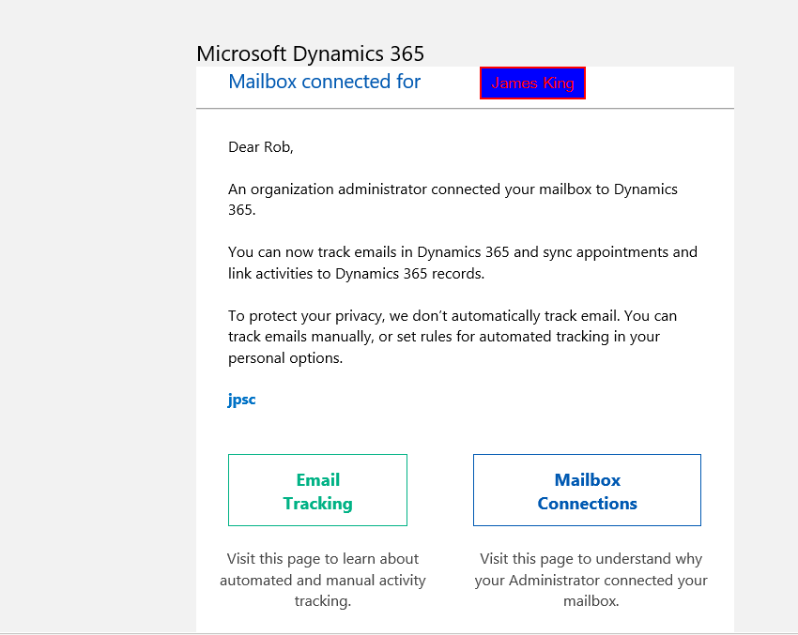798x635 pixels.
Task: Click the Mailbox connected for heading
Action: click(324, 82)
